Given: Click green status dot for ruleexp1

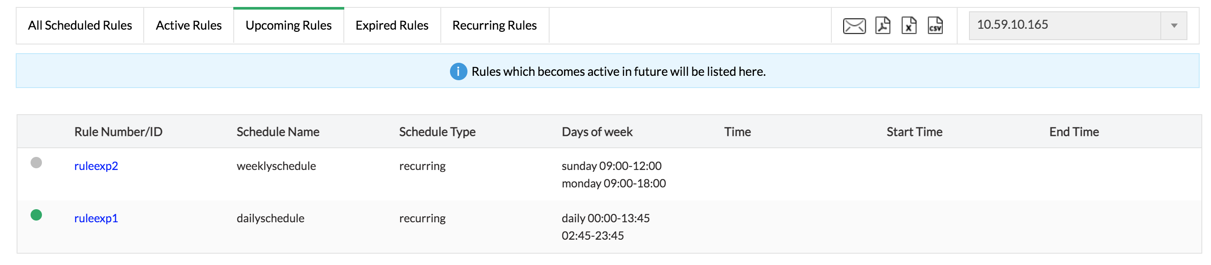Looking at the screenshot, I should point(36,215).
